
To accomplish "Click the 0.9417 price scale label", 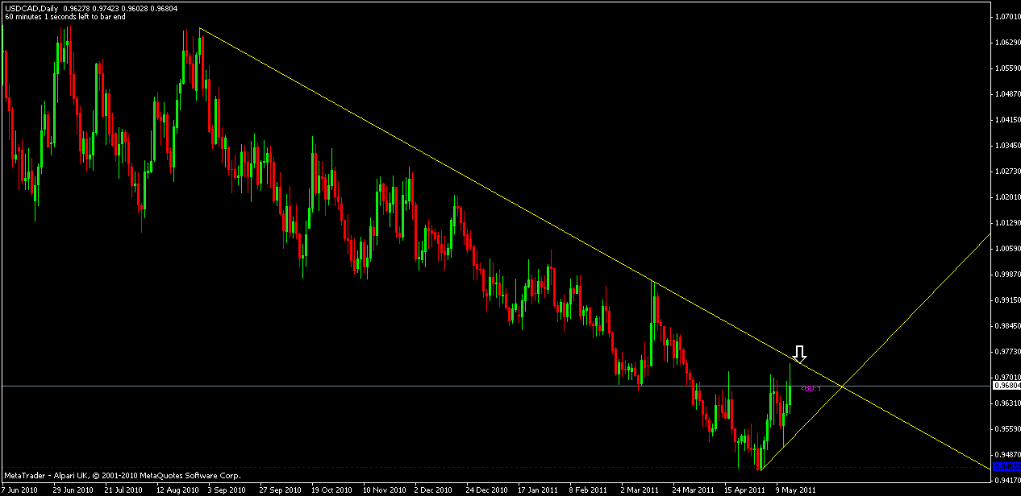I will click(x=1006, y=481).
